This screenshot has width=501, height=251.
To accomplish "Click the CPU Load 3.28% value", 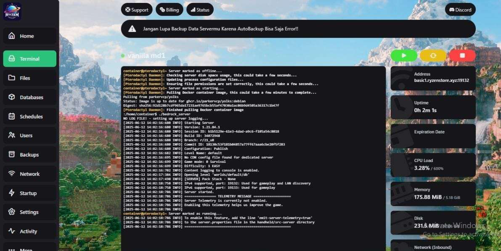I will (422, 168).
